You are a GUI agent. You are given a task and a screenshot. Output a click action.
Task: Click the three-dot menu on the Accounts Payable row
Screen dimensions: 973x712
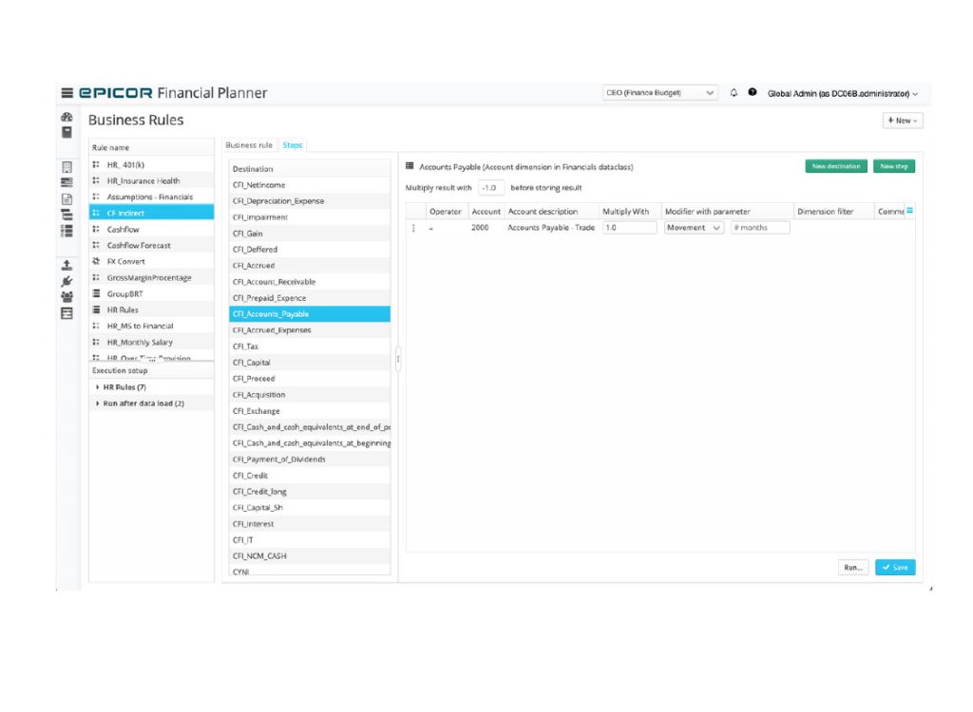pos(415,227)
